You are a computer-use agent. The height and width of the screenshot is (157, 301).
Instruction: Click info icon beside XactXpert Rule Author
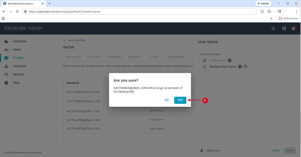click(240, 67)
